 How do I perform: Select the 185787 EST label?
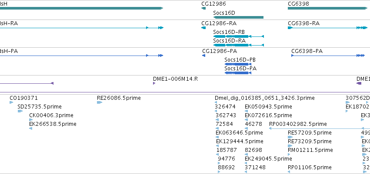click(x=227, y=150)
